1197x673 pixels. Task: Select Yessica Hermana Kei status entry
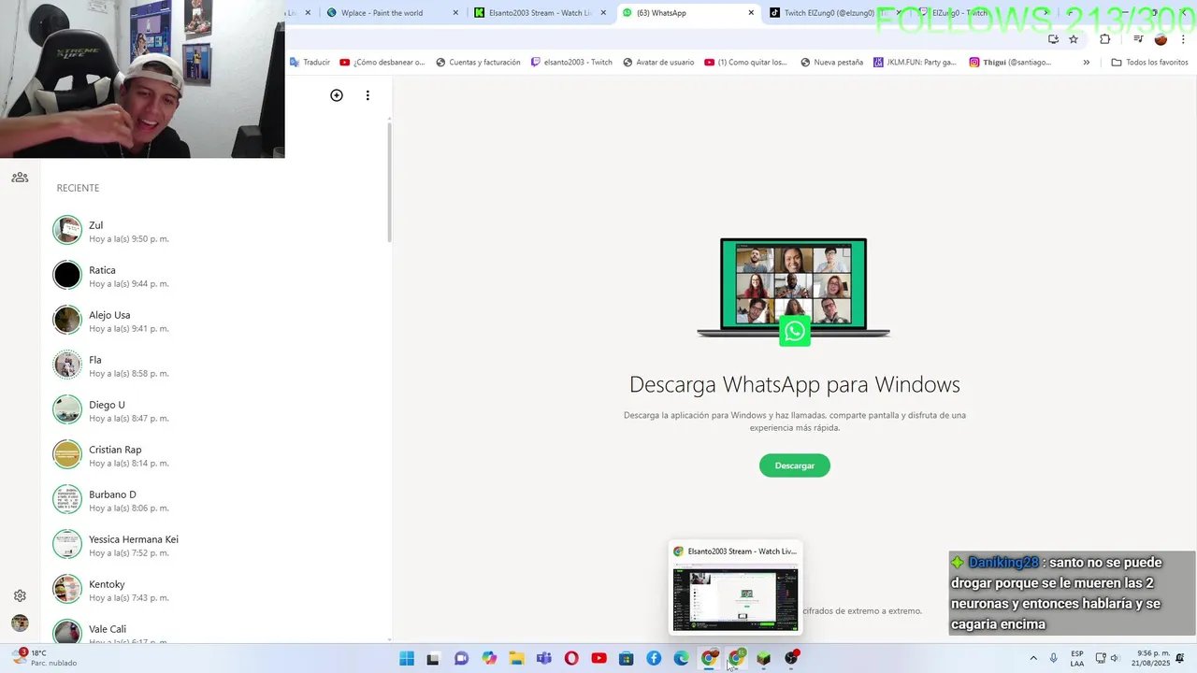click(215, 545)
